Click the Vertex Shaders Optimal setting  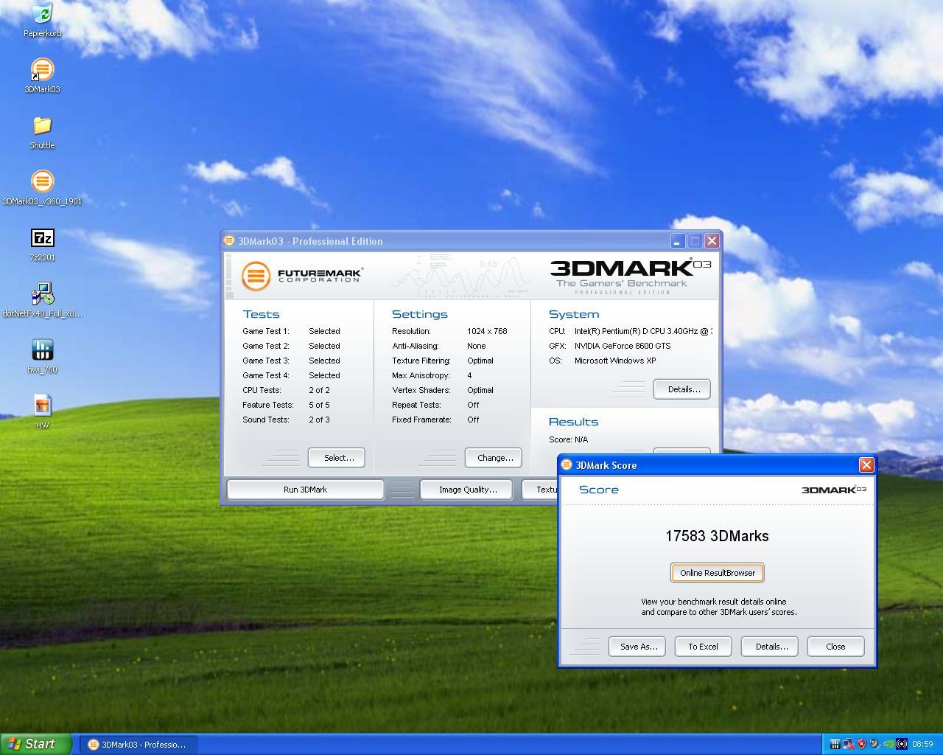pyautogui.click(x=443, y=390)
